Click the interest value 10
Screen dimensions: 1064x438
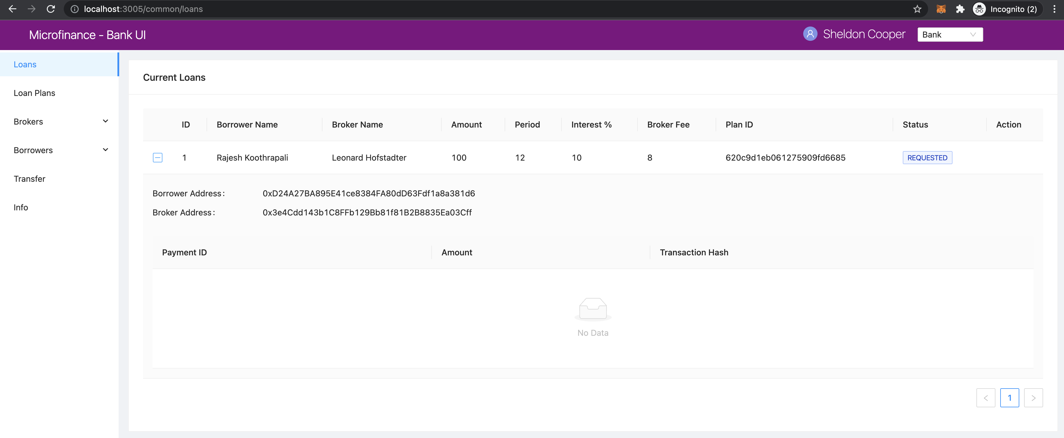pyautogui.click(x=577, y=158)
